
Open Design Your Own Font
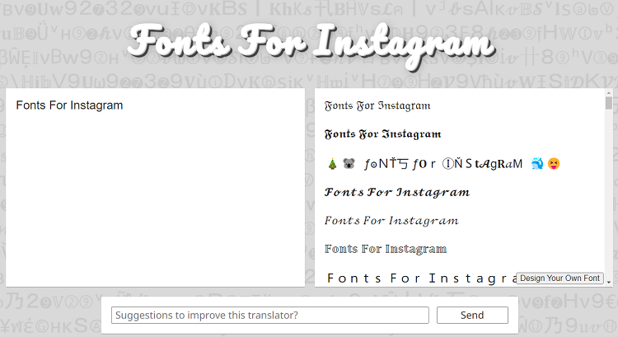tap(559, 278)
